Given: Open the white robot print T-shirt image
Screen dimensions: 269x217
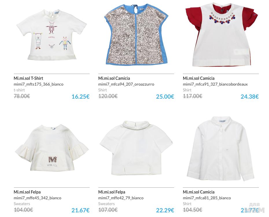Looking at the screenshot, I should [51, 35].
